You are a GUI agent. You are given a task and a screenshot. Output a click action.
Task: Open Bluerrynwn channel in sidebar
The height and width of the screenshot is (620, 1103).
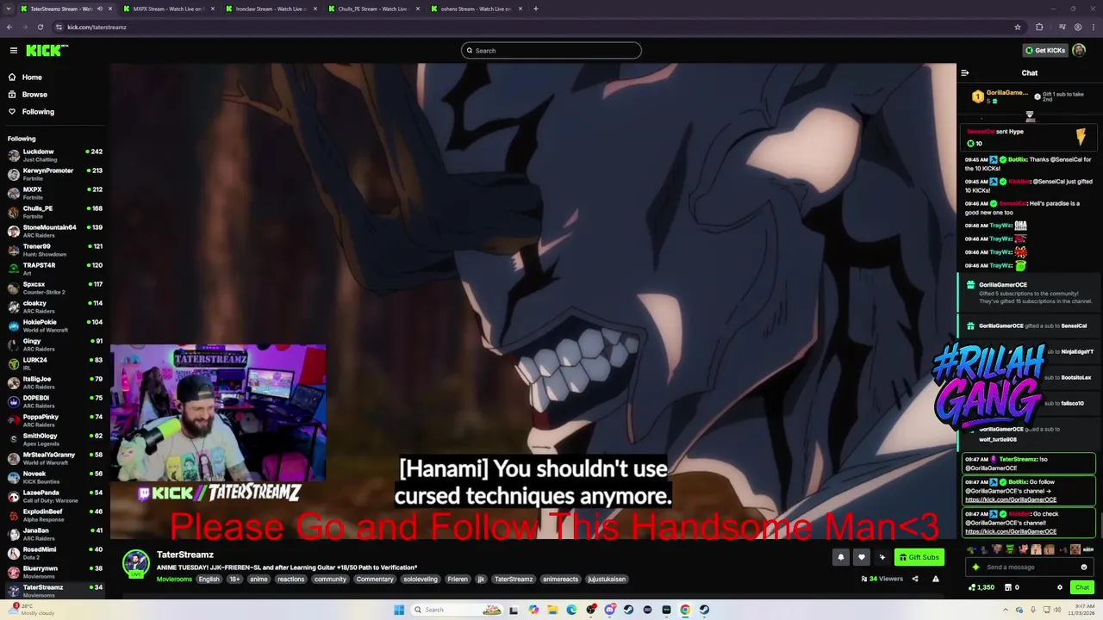pyautogui.click(x=53, y=572)
